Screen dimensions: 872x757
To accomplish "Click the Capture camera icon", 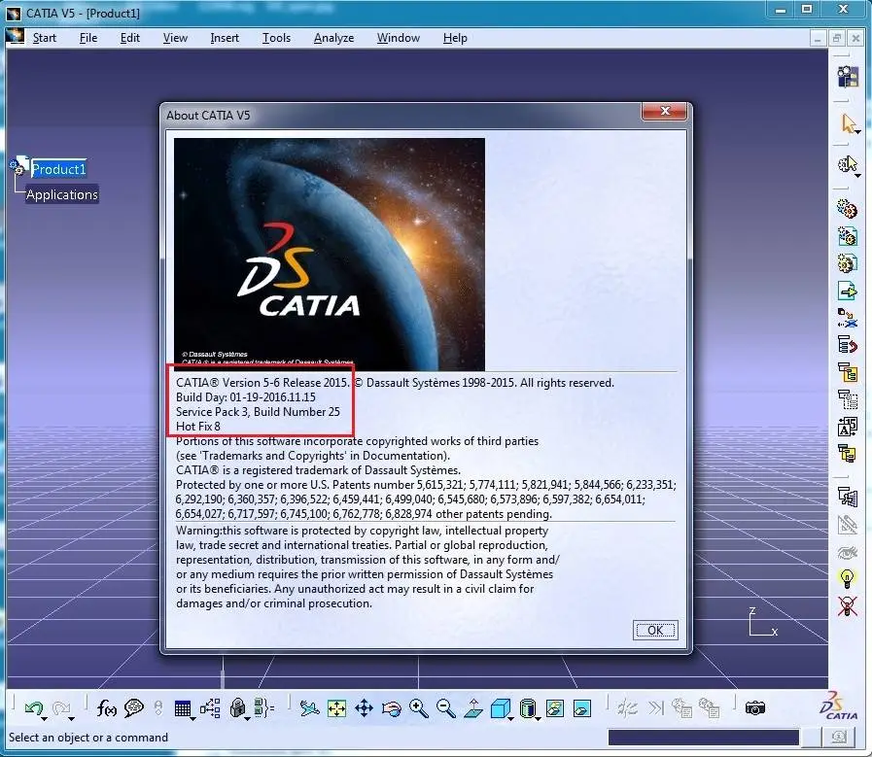I will tap(754, 708).
